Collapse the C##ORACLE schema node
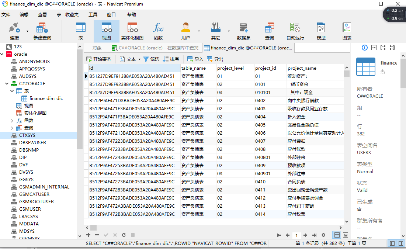Screen dimensions: 406x249 click(7, 84)
